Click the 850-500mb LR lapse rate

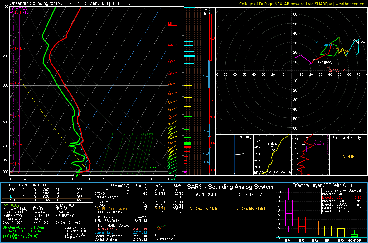click(22, 234)
